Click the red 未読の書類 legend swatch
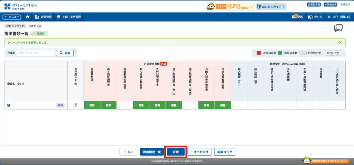Image resolution: width=354 pixels, height=165 pixels. 259,53
